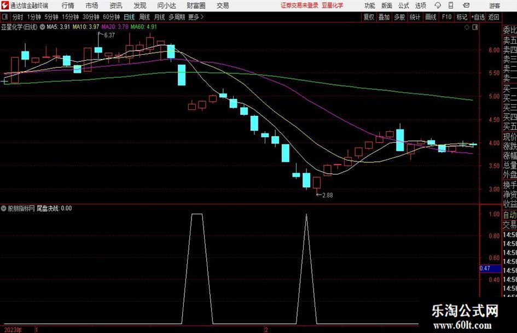The height and width of the screenshot is (333, 517).
Task: Click the 返回 back button
Action: point(493,17)
